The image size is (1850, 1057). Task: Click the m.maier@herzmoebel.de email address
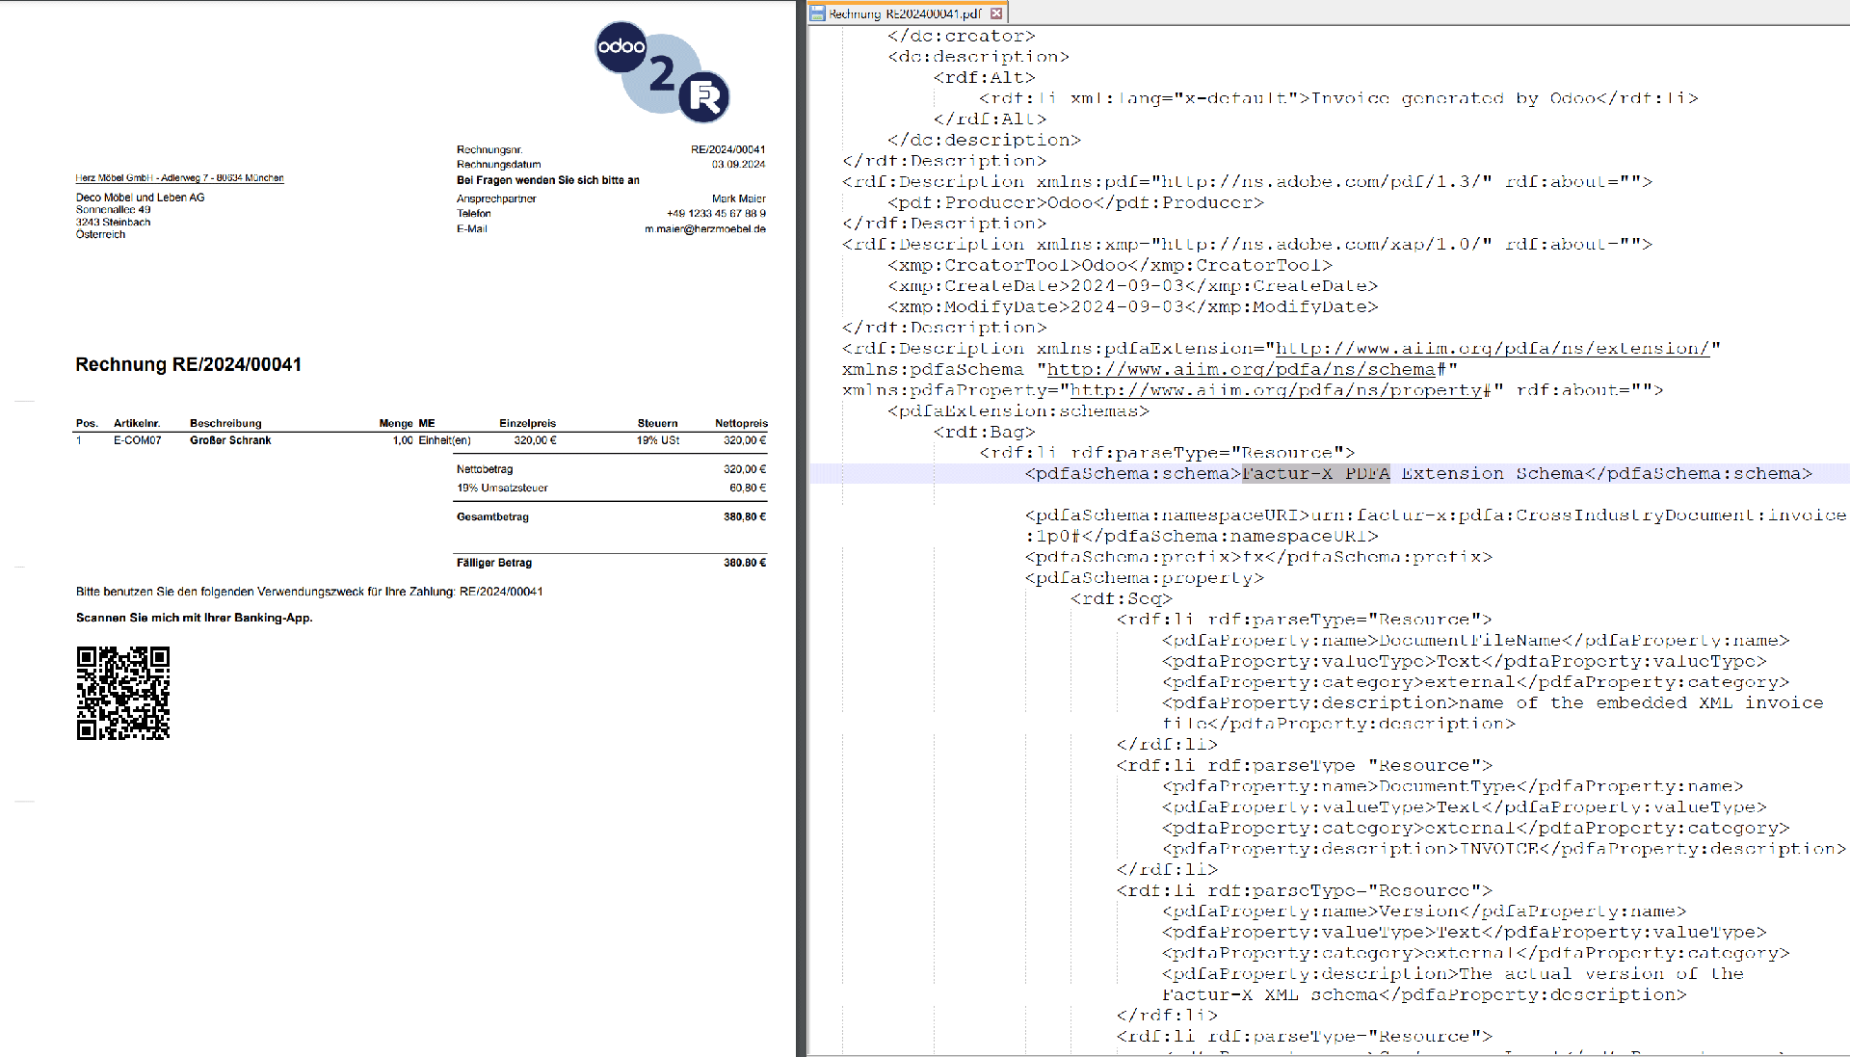click(705, 229)
